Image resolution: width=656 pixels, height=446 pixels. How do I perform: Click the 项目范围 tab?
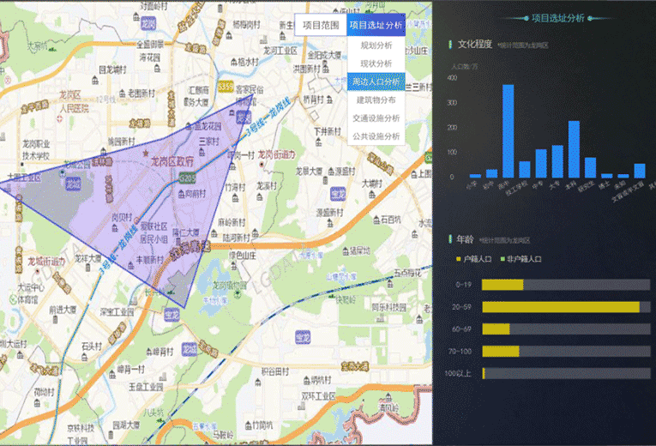click(320, 25)
